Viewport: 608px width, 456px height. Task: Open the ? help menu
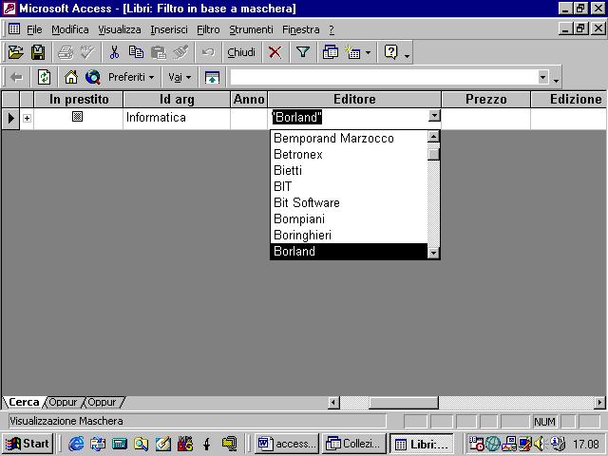point(332,29)
